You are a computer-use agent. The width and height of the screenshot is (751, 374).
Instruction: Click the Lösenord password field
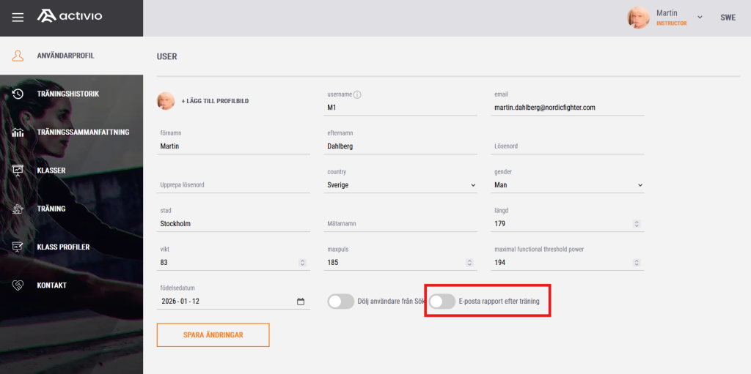tap(568, 146)
